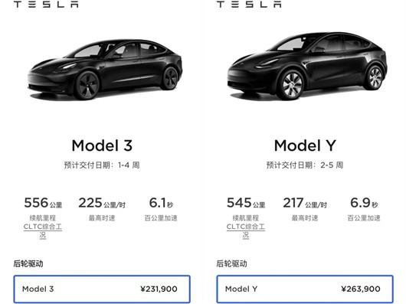406x304 pixels.
Task: Click the black Model Y car image
Action: click(x=307, y=66)
